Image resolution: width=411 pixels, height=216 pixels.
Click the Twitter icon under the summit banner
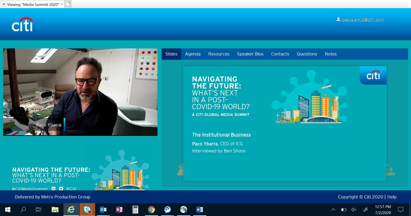61,189
